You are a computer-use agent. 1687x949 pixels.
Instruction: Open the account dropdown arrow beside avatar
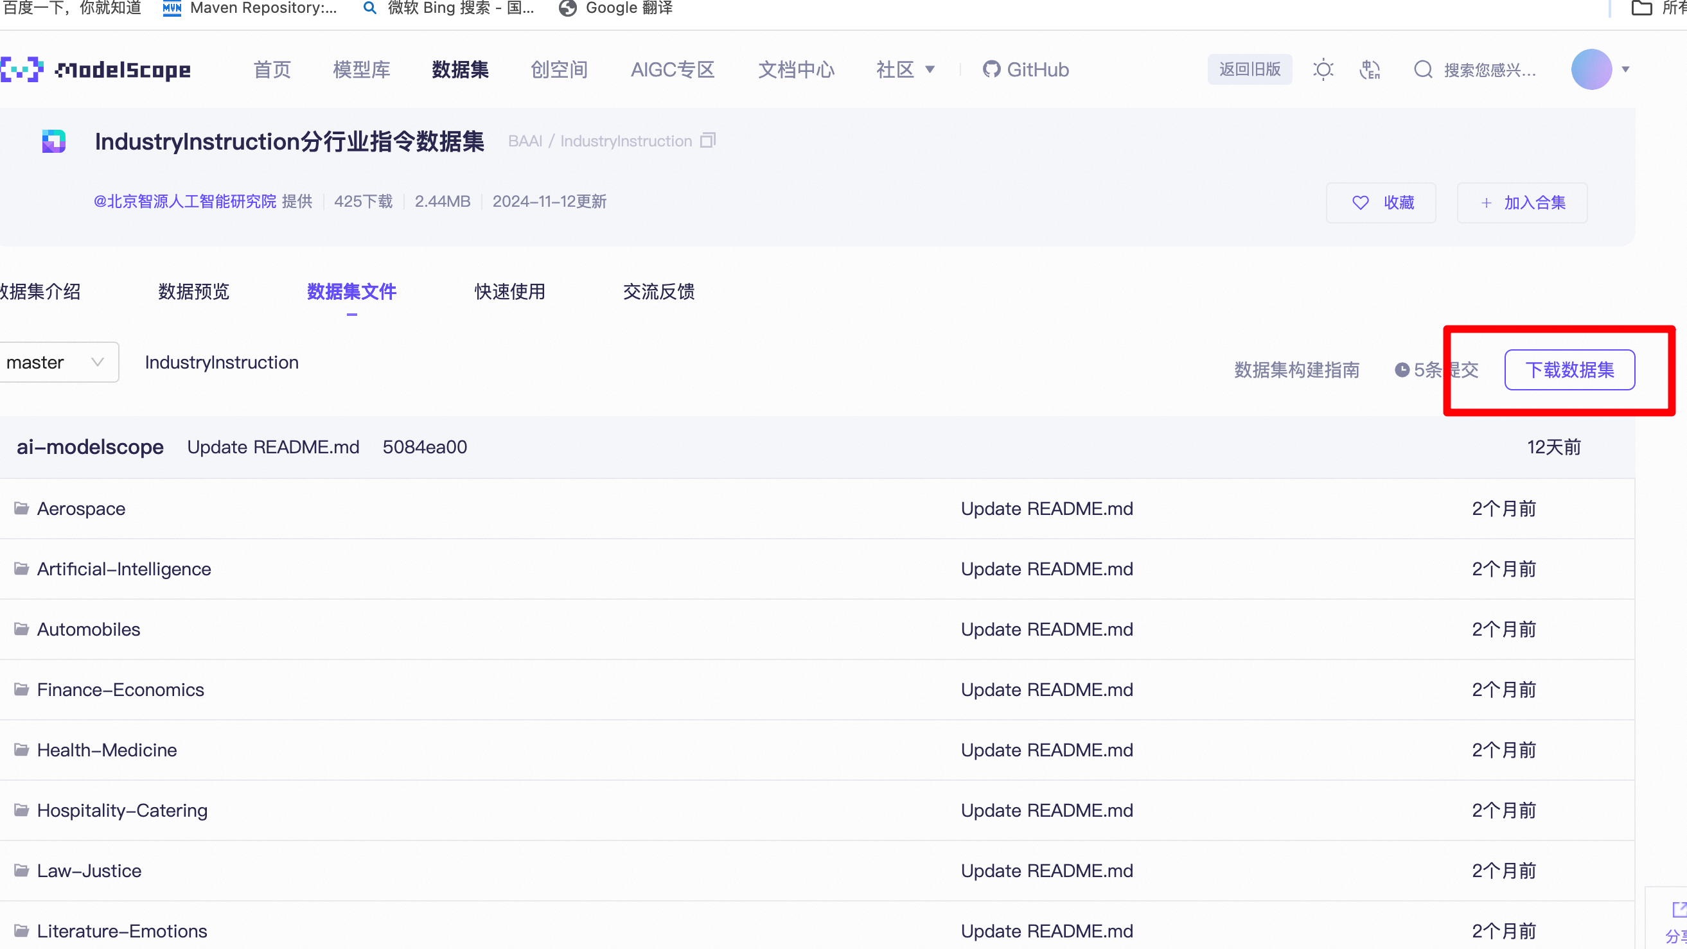click(x=1625, y=69)
